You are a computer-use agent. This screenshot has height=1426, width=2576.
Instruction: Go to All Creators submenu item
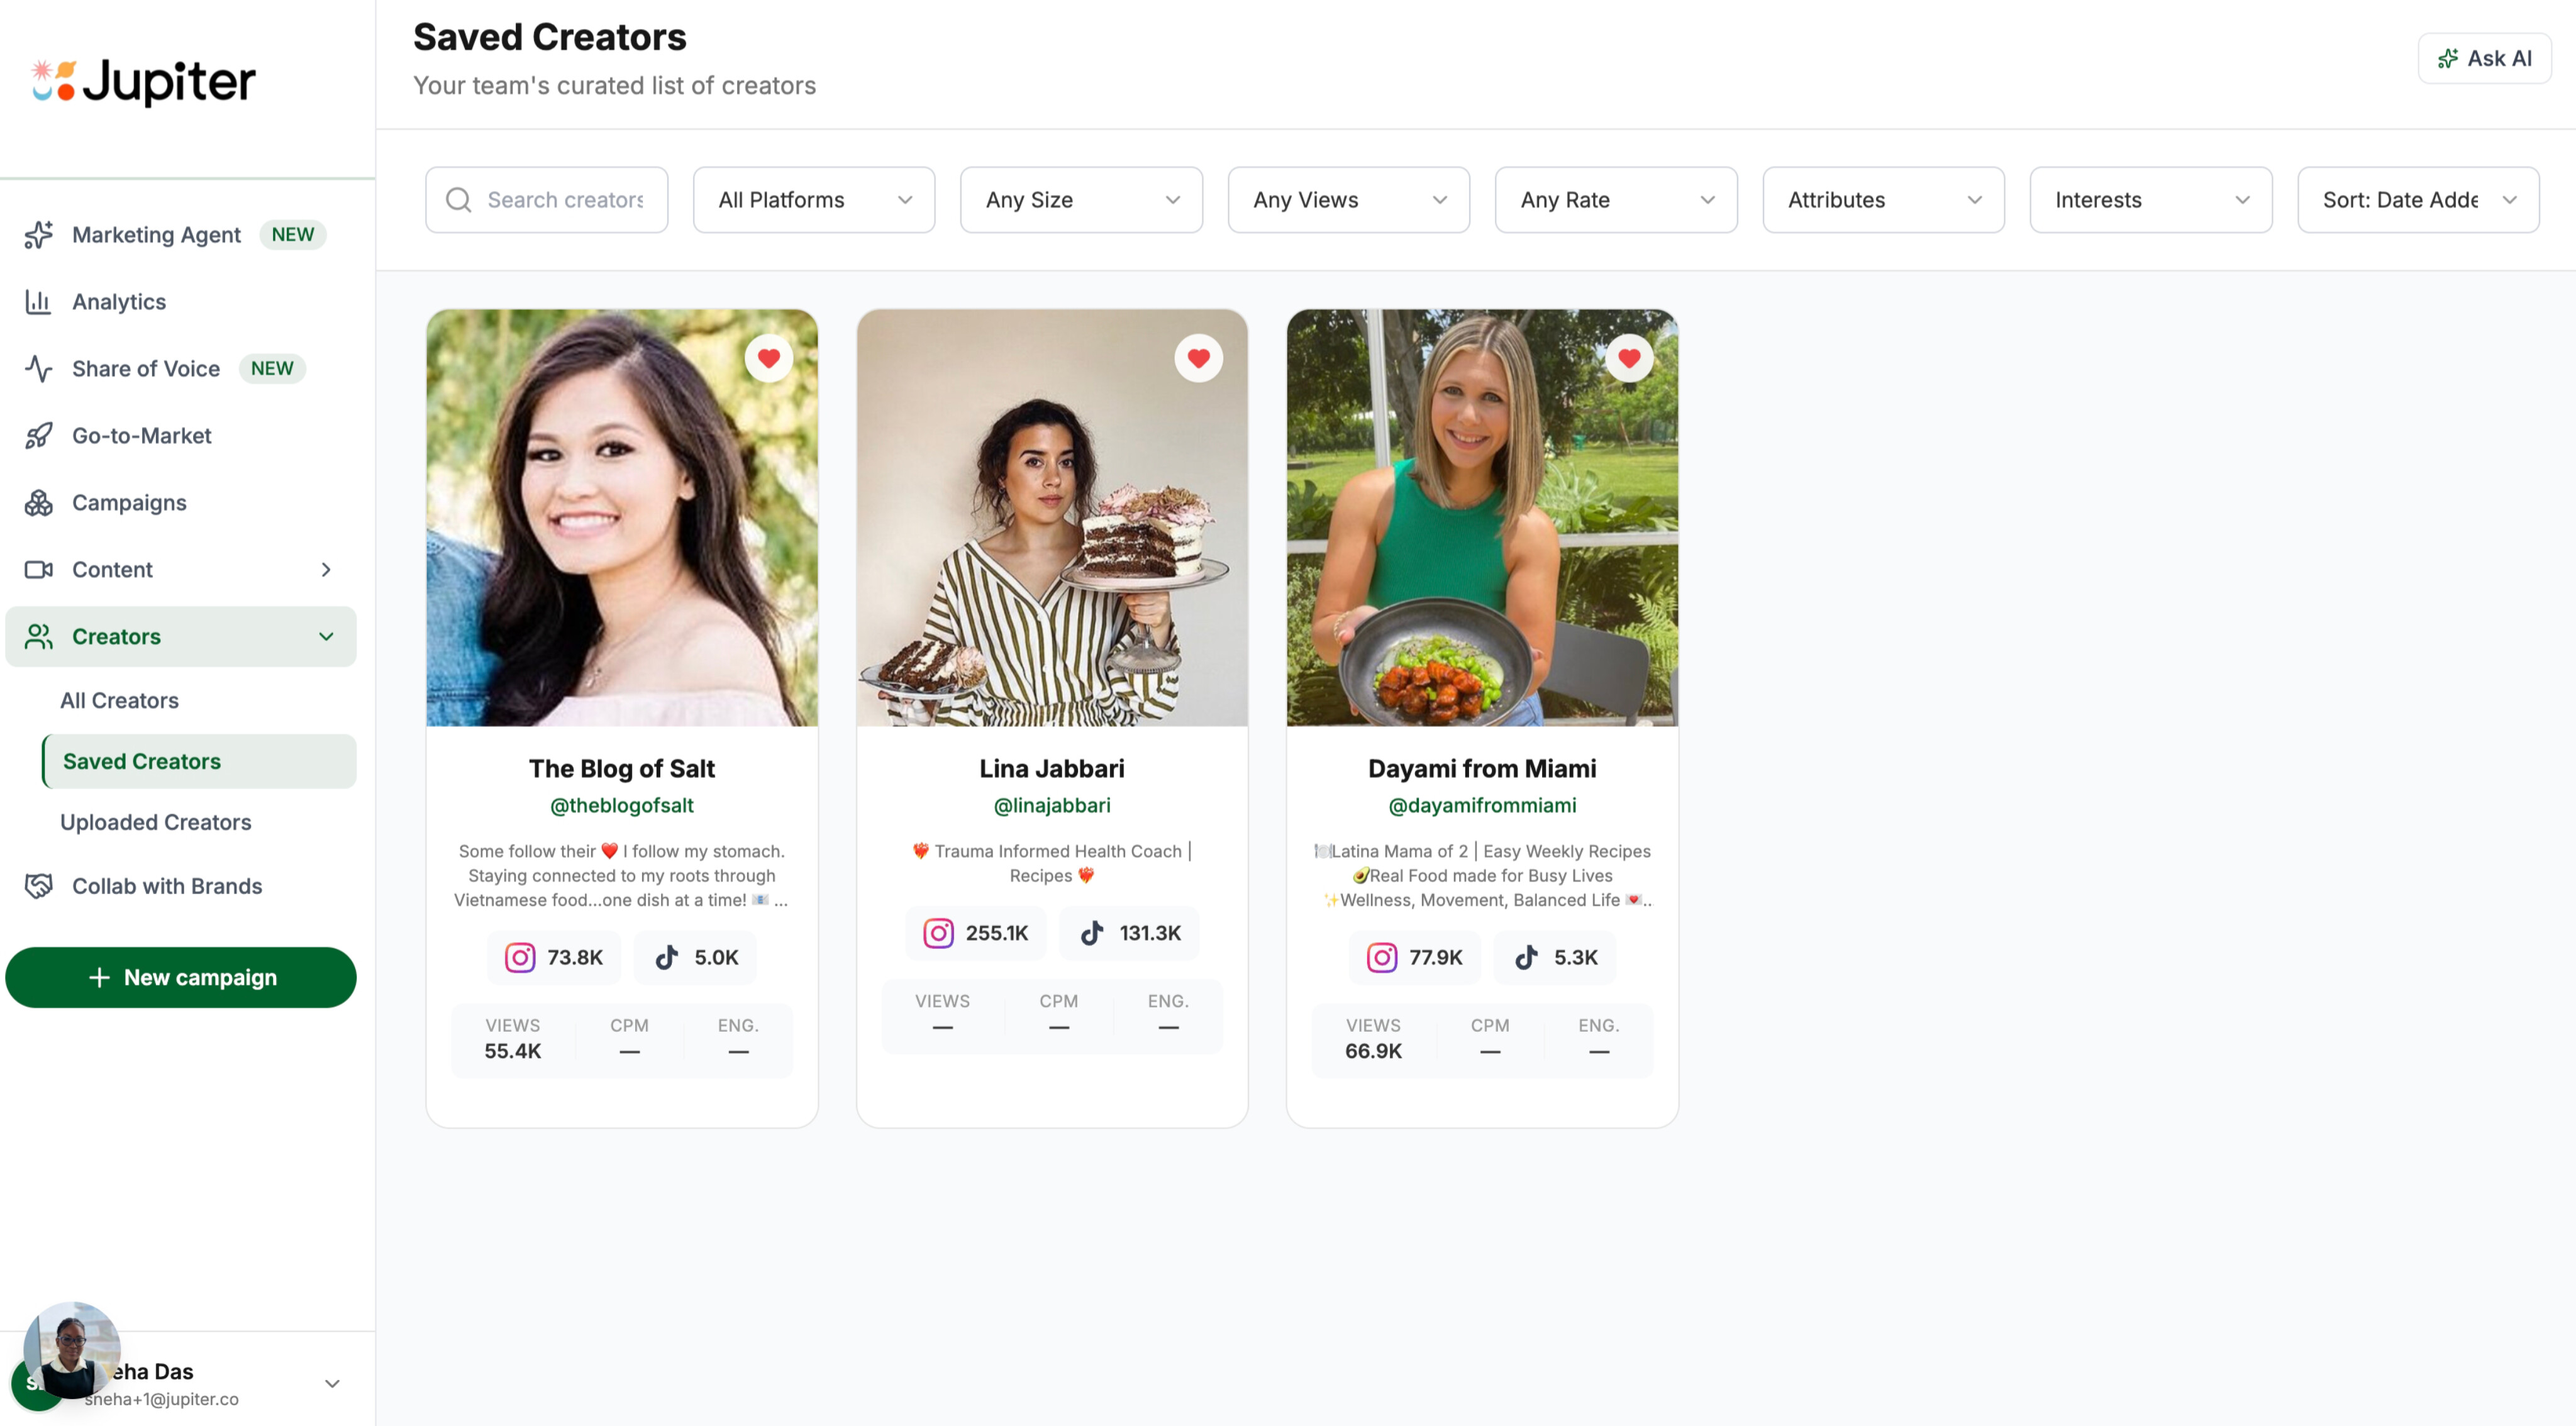pos(119,700)
